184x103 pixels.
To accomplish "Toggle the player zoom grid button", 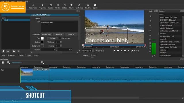I will point(132,51).
